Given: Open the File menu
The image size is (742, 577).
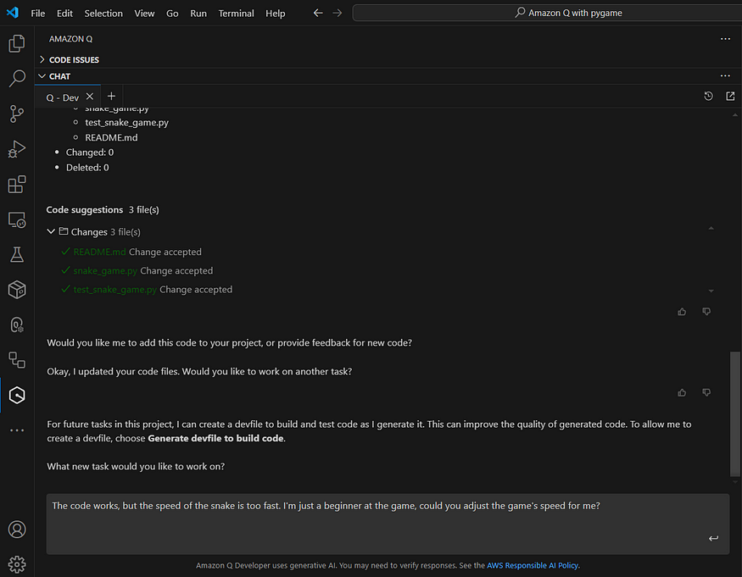Looking at the screenshot, I should (x=38, y=14).
